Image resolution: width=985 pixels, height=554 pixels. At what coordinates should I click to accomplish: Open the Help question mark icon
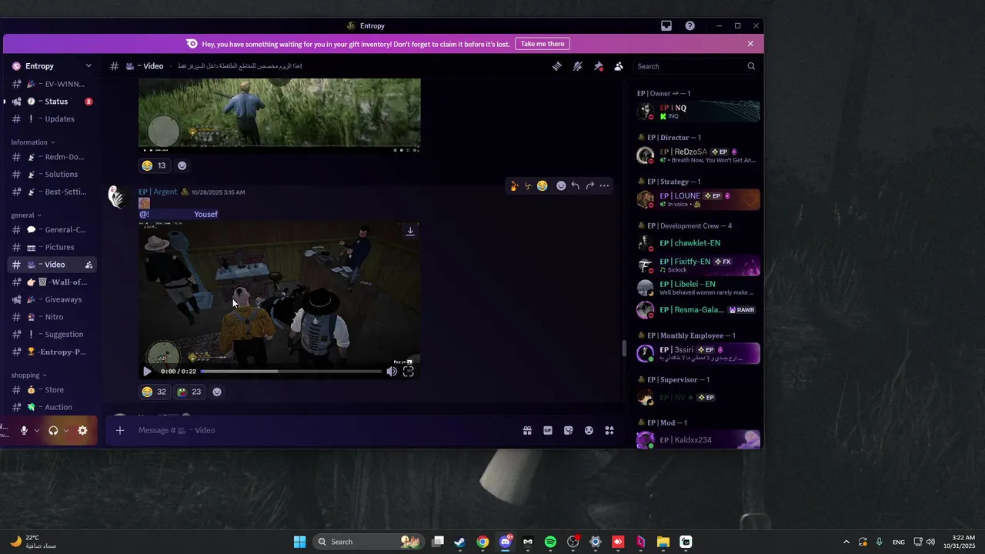coord(690,25)
